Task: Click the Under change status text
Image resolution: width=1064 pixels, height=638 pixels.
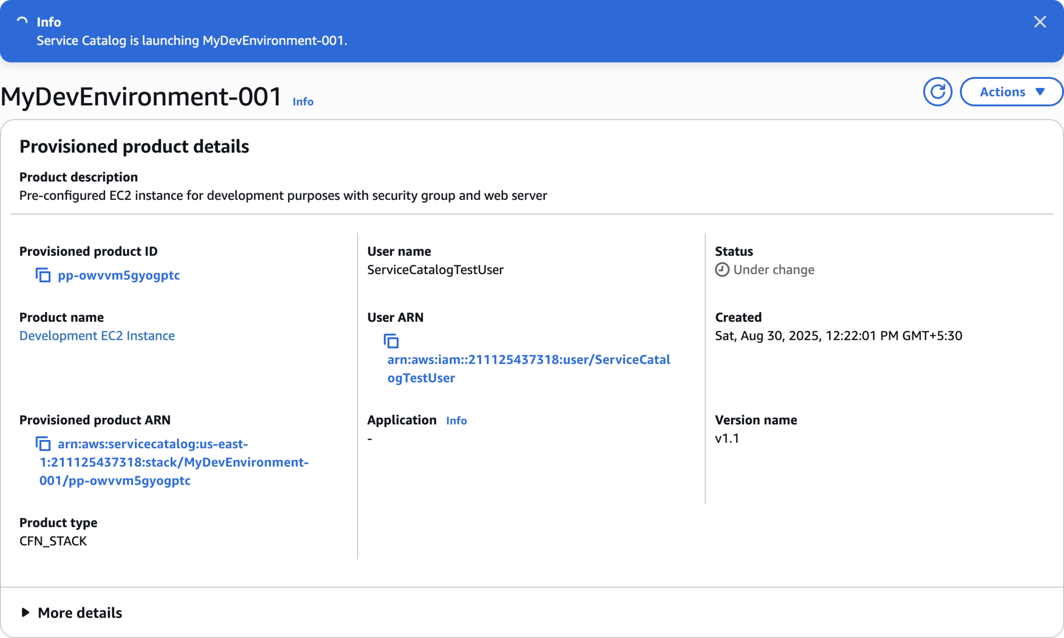Action: 774,270
